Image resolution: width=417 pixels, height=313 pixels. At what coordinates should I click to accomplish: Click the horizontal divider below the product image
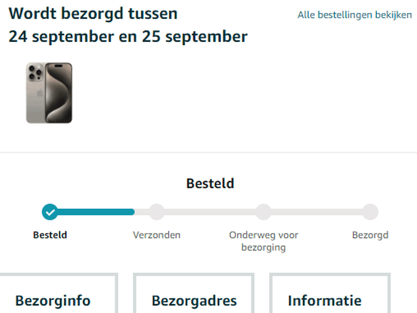click(208, 152)
